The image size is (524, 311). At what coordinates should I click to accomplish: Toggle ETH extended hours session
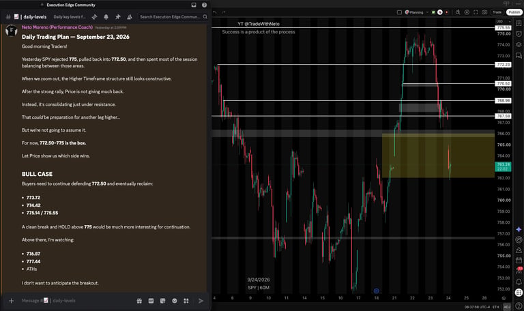tap(495, 307)
